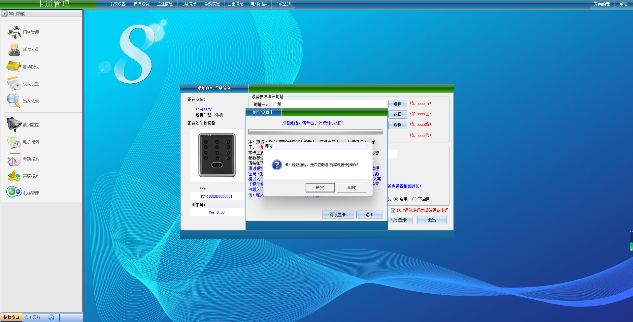
Task: Open the 门禁信息 menu
Action: [x=188, y=4]
